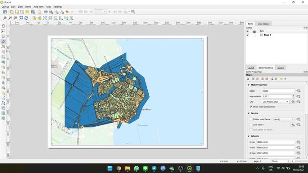This screenshot has height=173, width=308.
Task: Select Map 1 in the Items list
Action: coord(268,35)
